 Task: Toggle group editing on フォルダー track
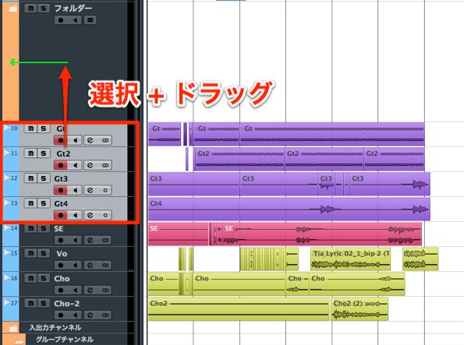90,20
